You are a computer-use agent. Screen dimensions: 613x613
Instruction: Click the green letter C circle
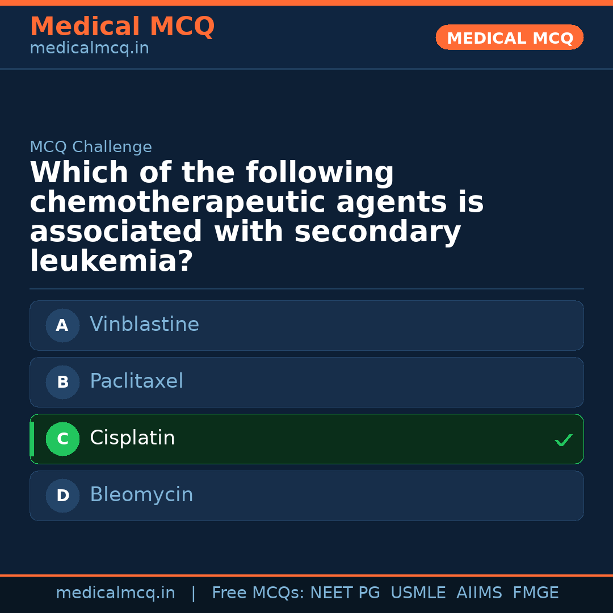coord(62,439)
